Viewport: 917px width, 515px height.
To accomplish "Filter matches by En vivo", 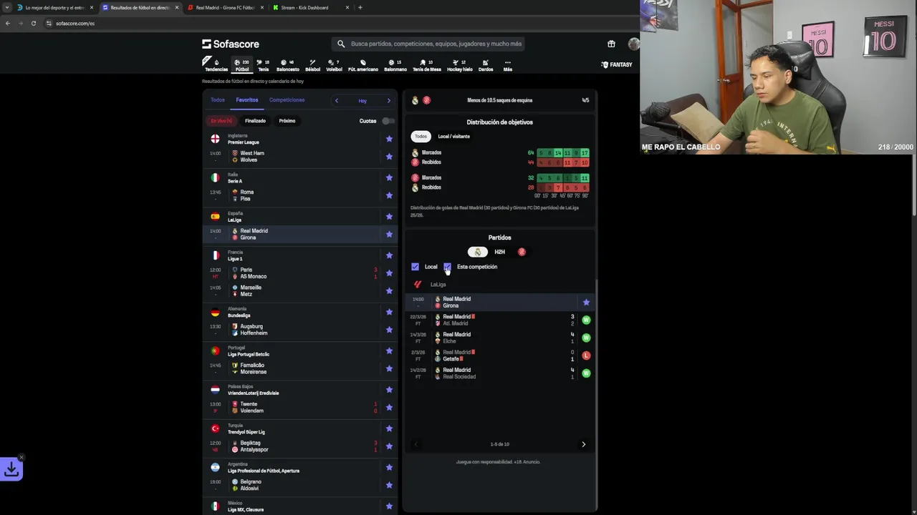I will [x=221, y=121].
